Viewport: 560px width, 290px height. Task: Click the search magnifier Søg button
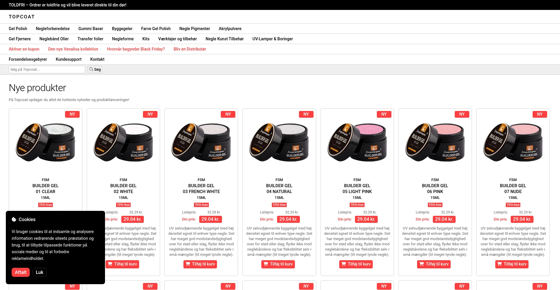pos(95,70)
